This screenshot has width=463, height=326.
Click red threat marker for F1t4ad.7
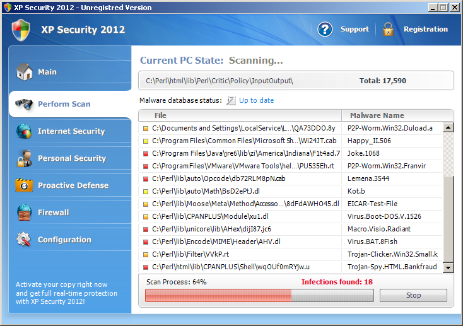[146, 154]
